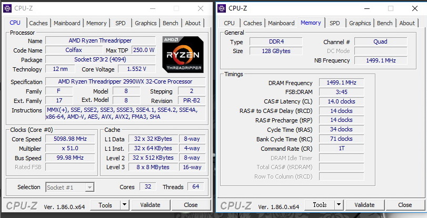Open Caches tab in right CPU-Z window

(253, 23)
